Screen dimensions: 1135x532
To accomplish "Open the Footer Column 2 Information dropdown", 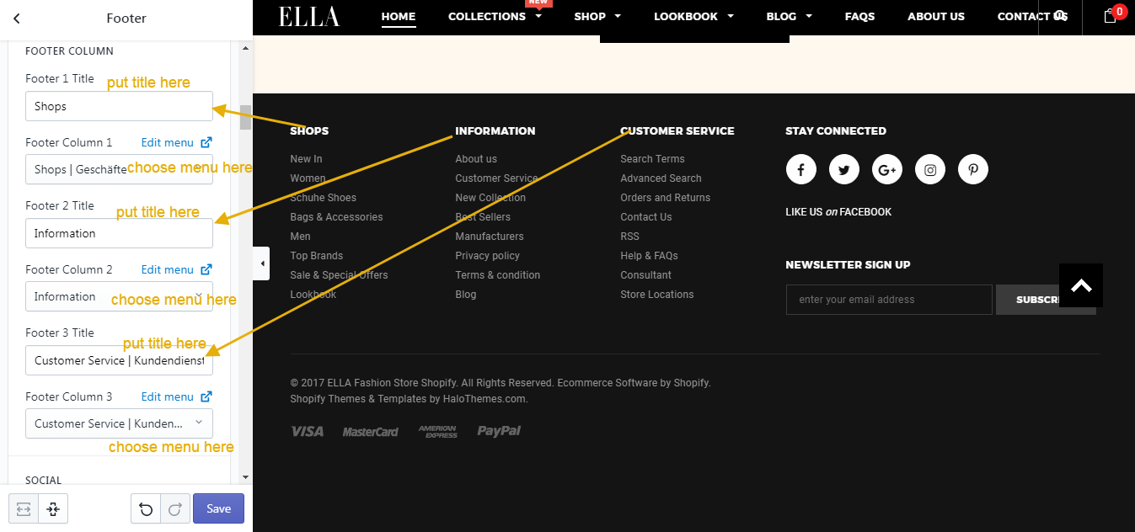I will click(119, 296).
